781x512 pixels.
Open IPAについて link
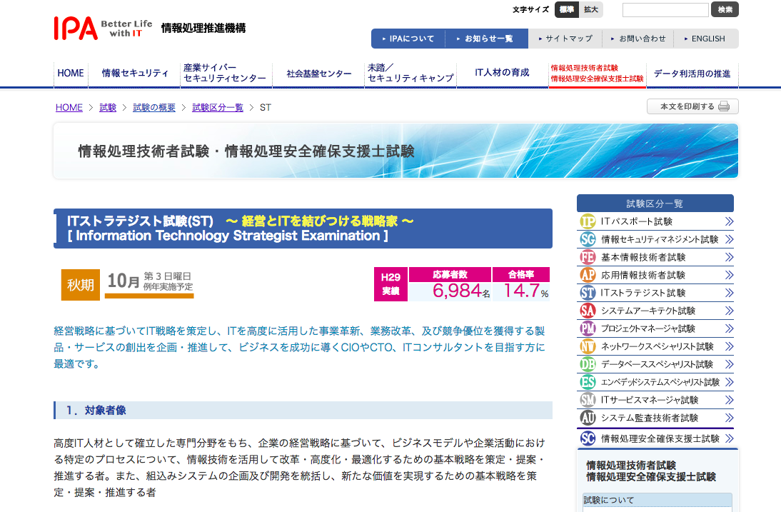point(408,39)
